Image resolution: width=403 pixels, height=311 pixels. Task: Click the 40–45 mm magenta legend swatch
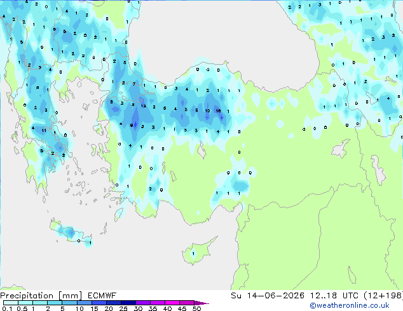point(172,303)
